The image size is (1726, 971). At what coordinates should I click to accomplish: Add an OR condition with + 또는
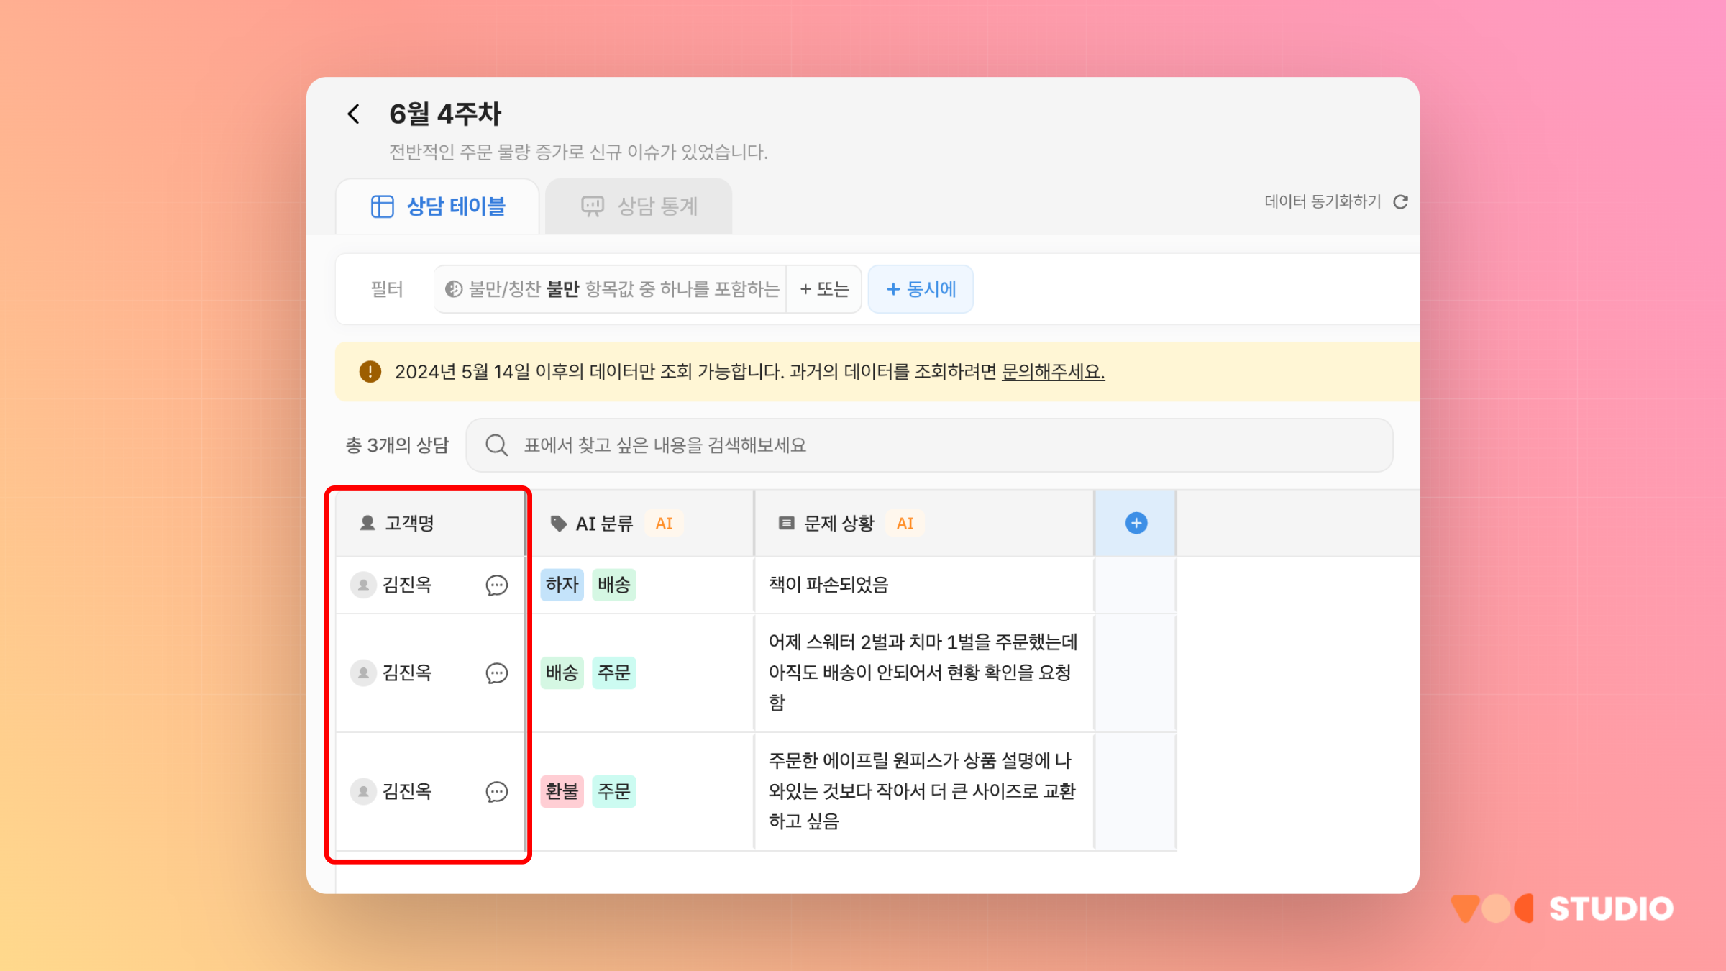[824, 289]
